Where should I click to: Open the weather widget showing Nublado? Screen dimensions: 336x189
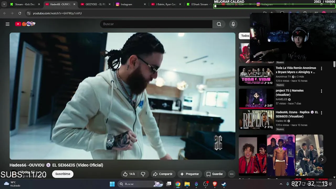12,184
